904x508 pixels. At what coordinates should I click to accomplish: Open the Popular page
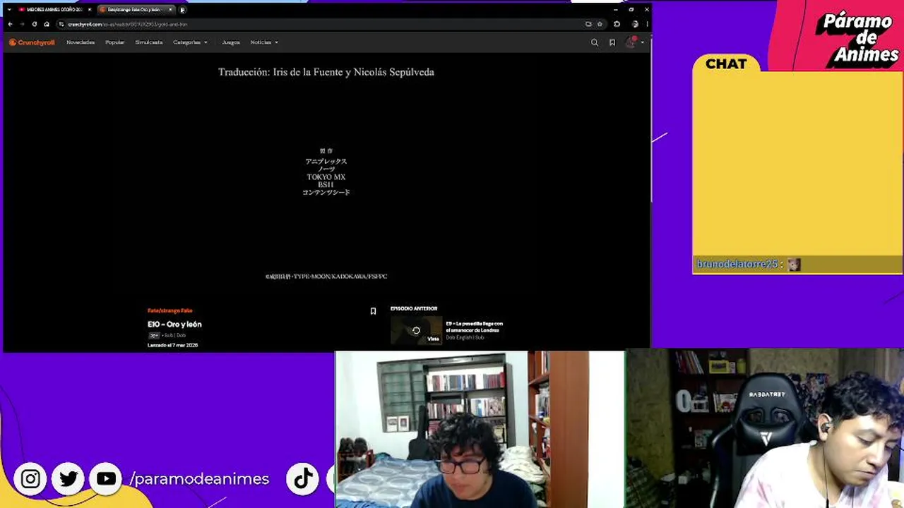pyautogui.click(x=115, y=42)
